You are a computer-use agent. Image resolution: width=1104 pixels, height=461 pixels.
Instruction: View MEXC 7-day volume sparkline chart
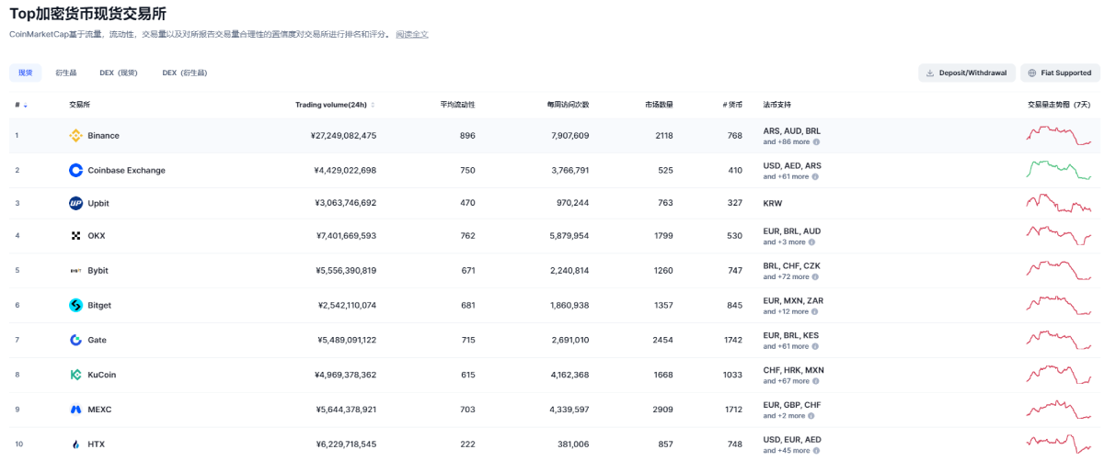click(x=1058, y=410)
